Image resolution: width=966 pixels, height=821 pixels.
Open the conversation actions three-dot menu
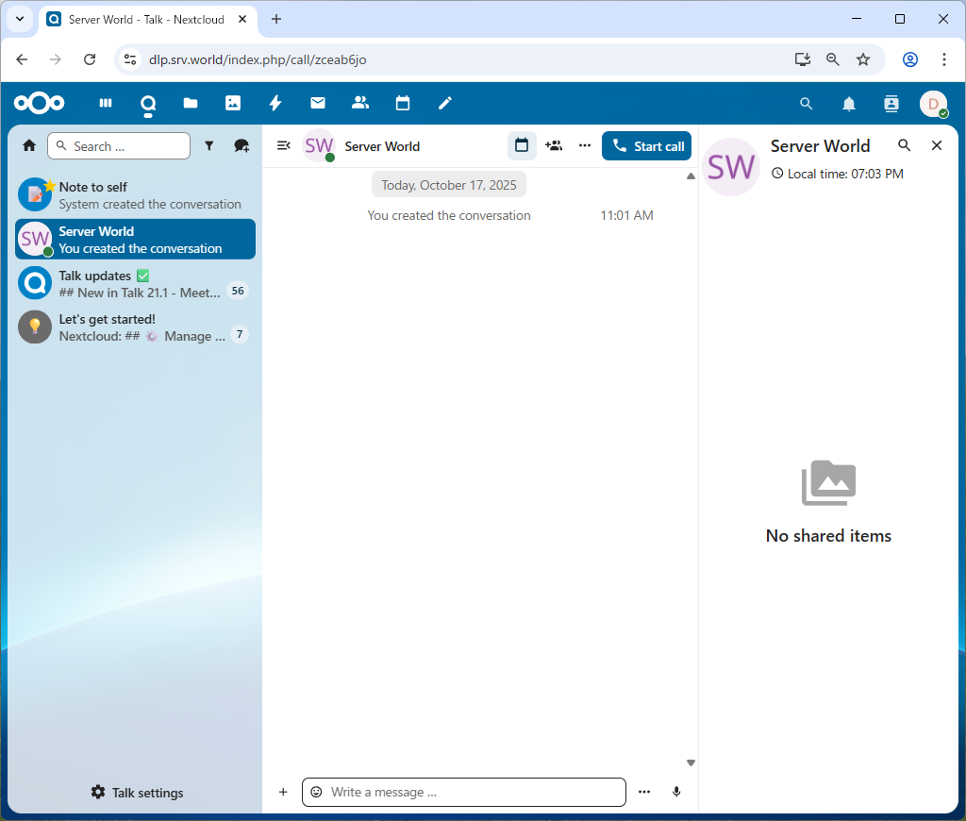pyautogui.click(x=585, y=145)
